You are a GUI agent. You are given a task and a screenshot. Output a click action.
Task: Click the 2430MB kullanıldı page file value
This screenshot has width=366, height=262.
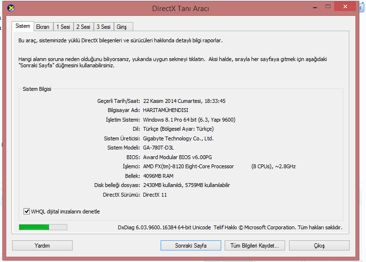[x=187, y=185]
